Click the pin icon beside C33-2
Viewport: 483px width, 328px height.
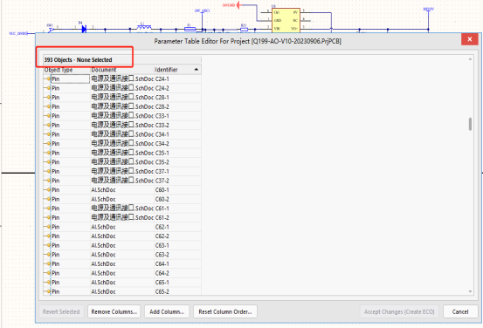[x=47, y=126]
